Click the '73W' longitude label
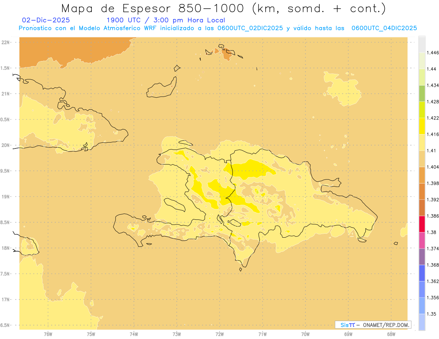This screenshot has height=339, width=439. click(177, 334)
